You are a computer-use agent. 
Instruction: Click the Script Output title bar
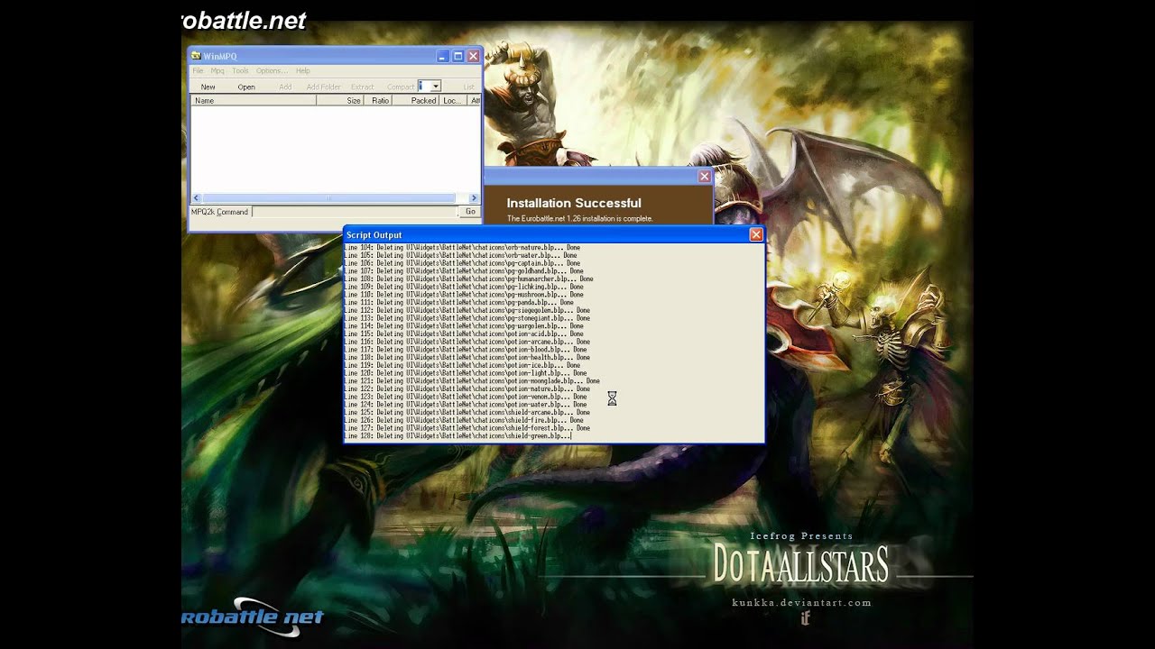(x=554, y=234)
